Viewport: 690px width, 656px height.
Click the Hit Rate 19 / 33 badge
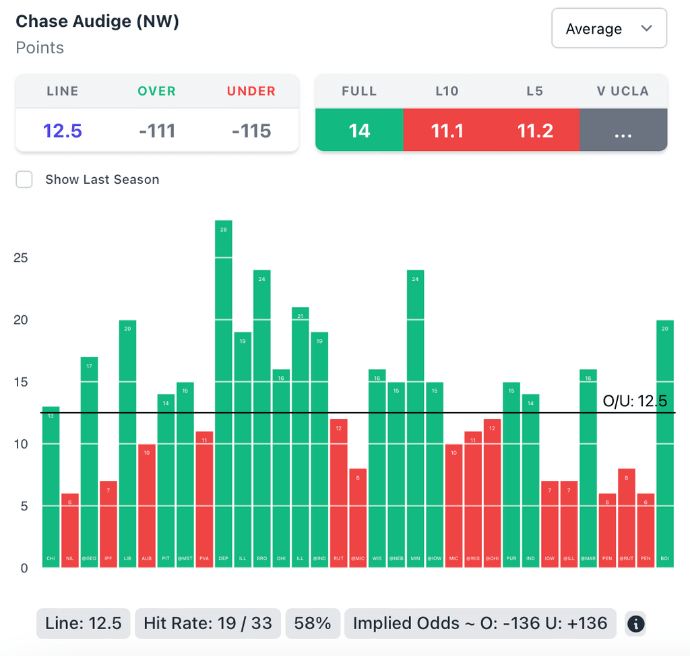tap(208, 624)
